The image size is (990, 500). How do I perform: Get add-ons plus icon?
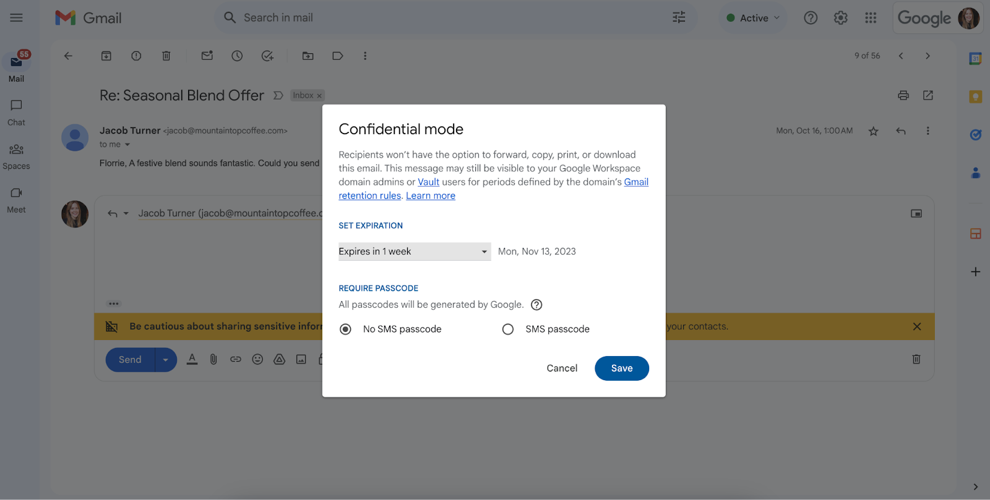pos(975,272)
